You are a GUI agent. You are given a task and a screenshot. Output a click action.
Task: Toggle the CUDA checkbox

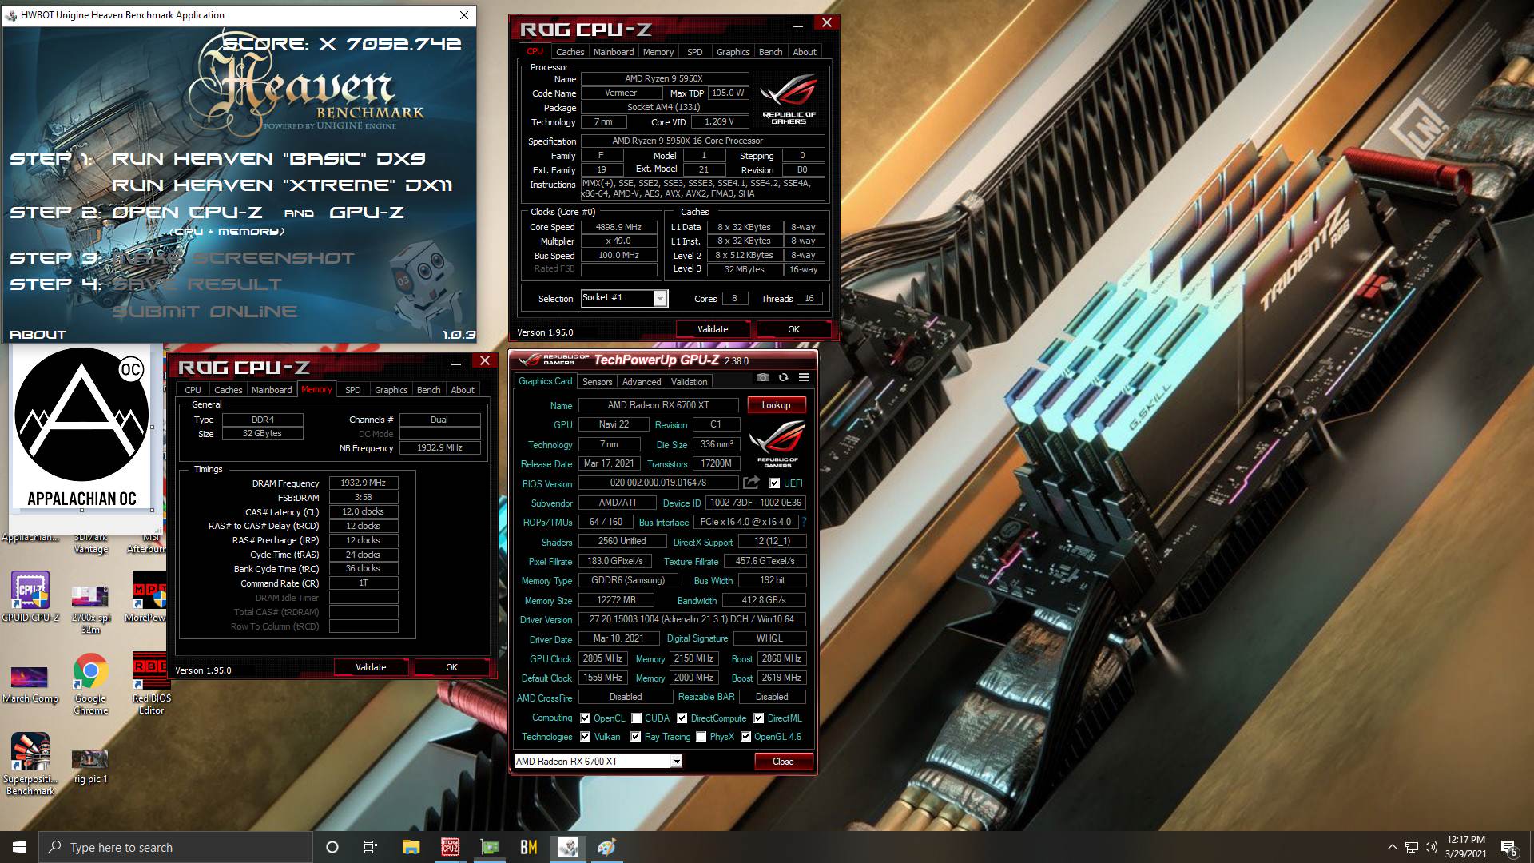637,718
